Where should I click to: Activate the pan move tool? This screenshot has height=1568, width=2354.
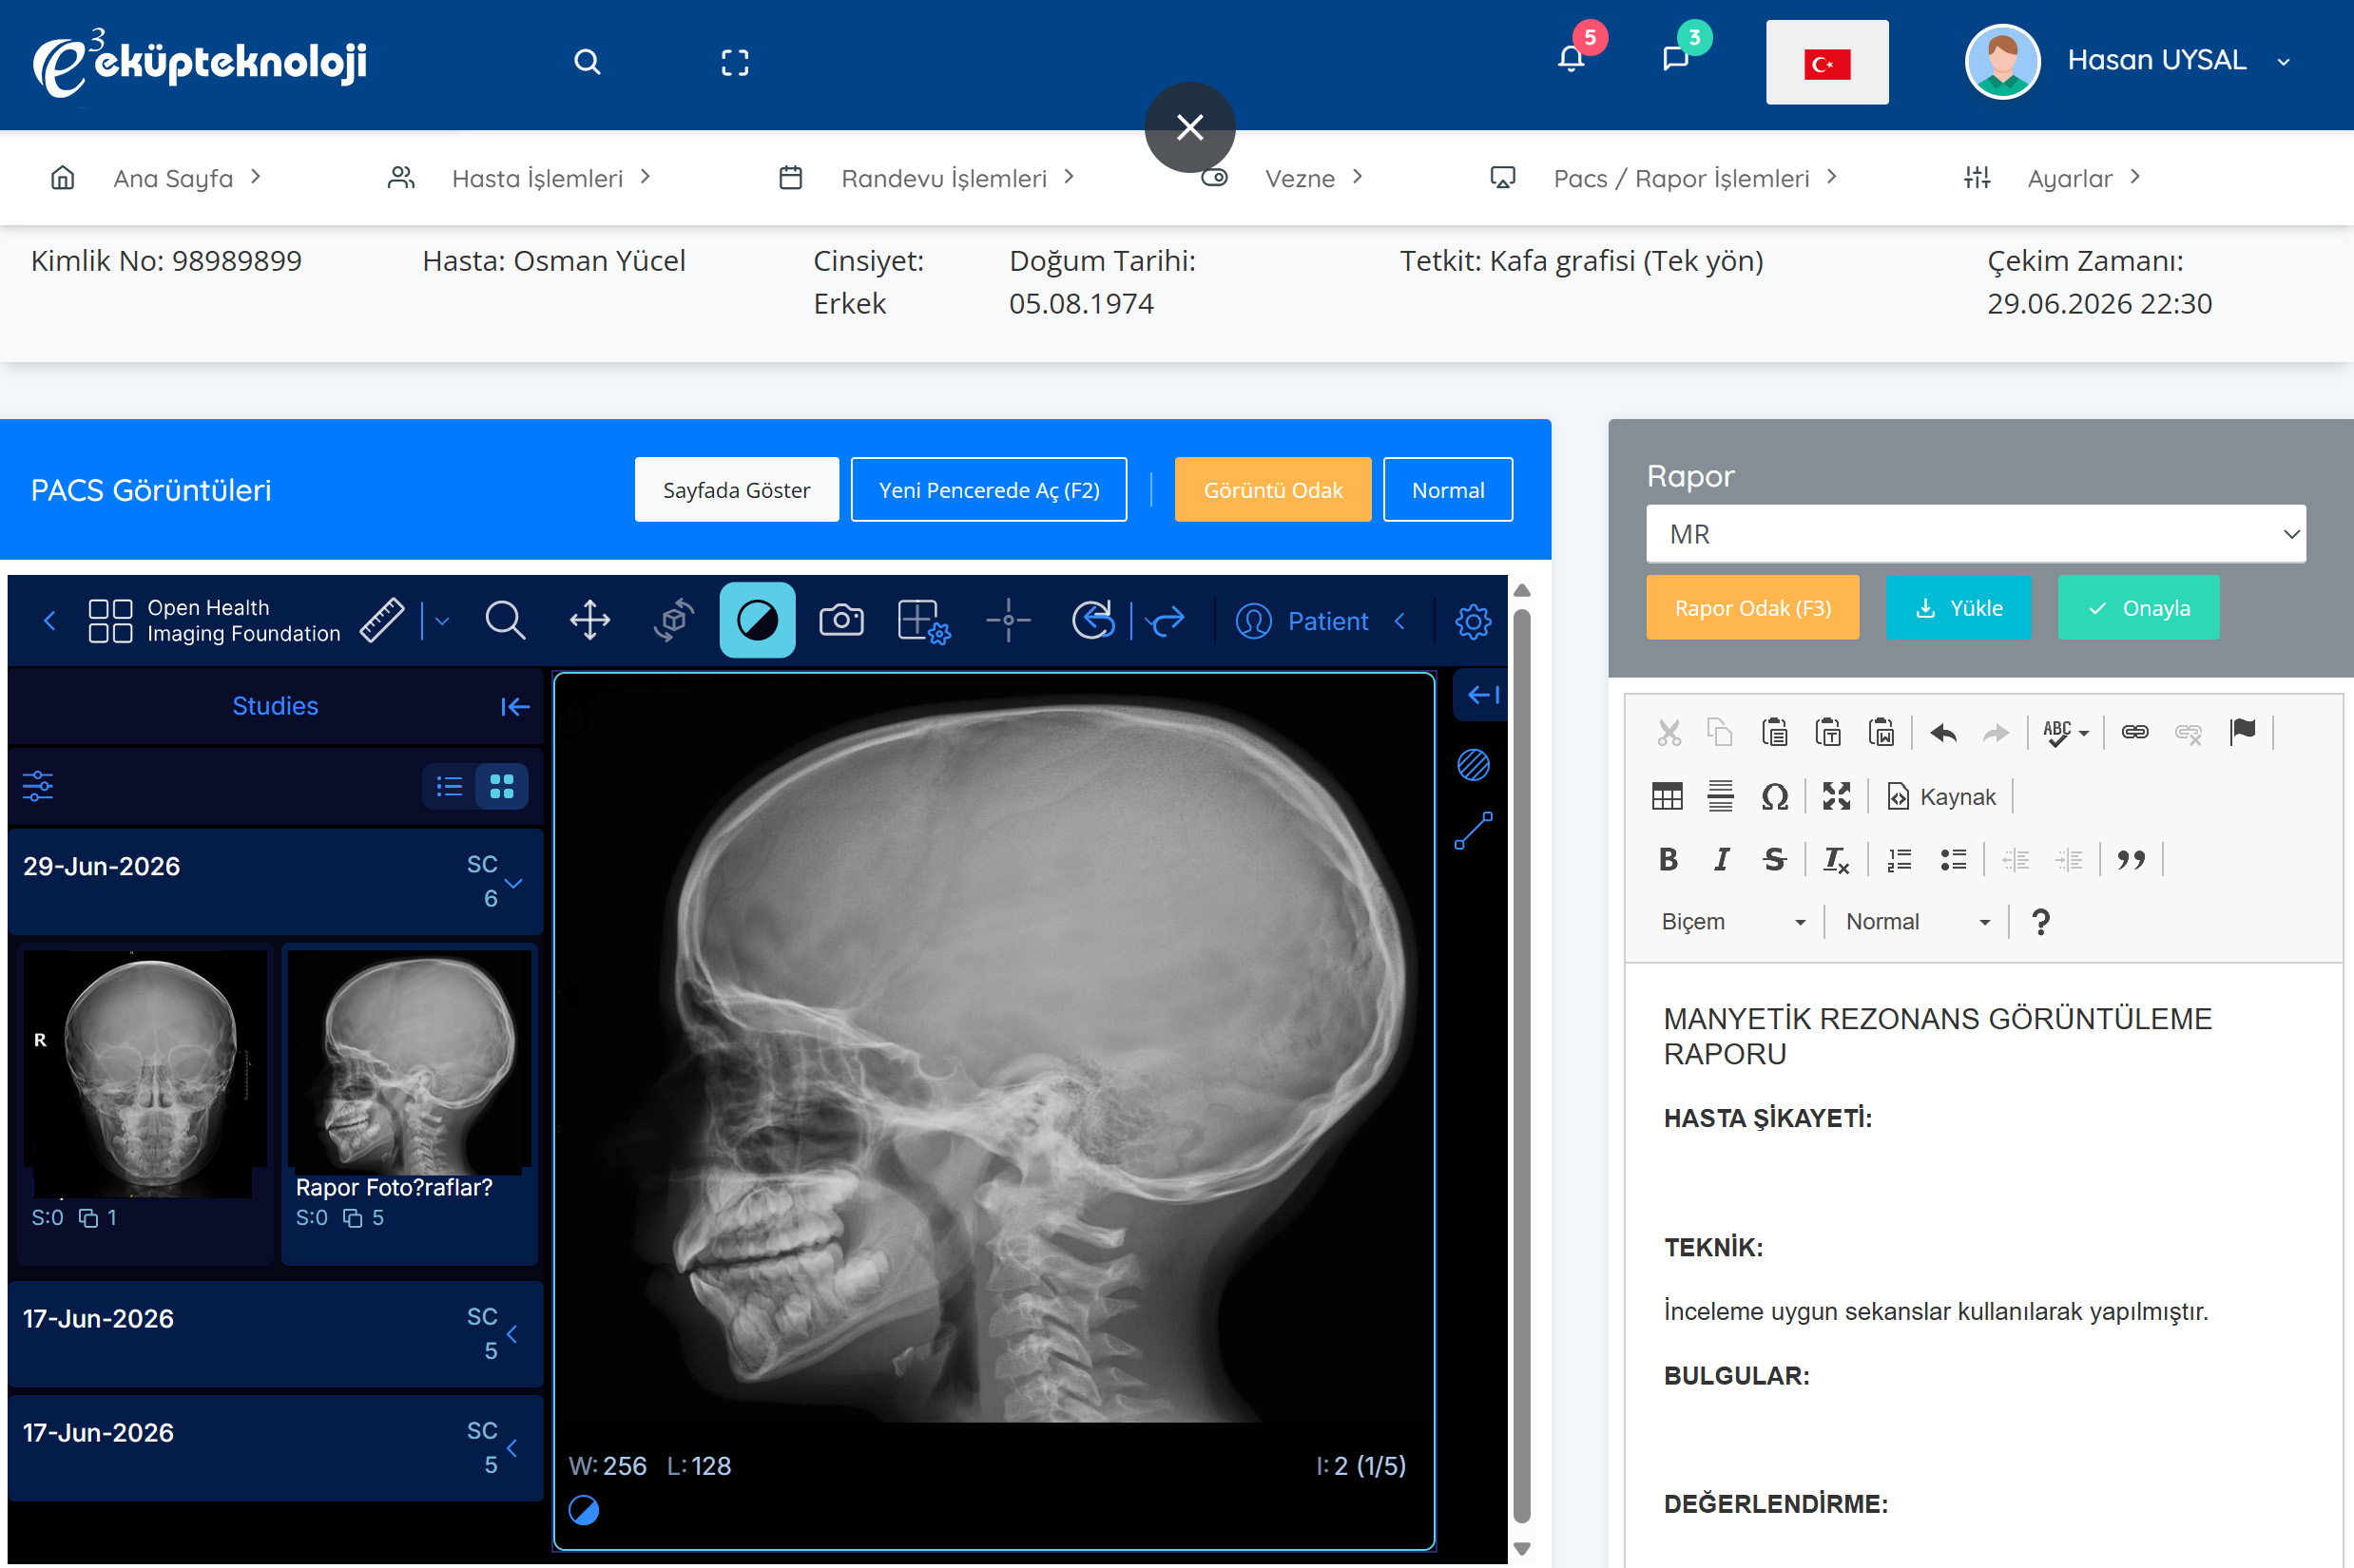tap(590, 621)
